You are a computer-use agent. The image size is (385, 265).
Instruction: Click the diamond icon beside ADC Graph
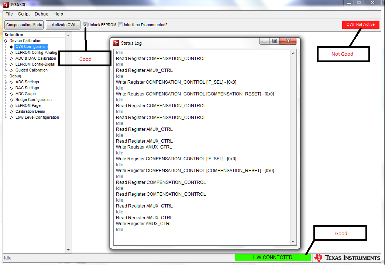pyautogui.click(x=11, y=94)
